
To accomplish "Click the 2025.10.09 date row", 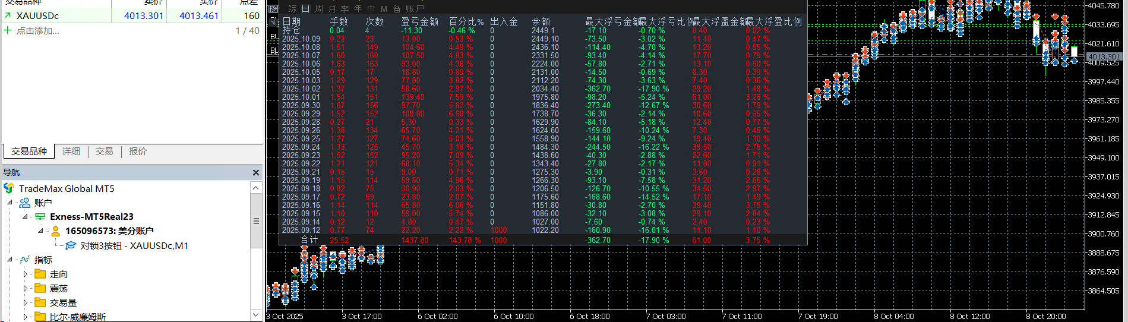I will point(301,39).
